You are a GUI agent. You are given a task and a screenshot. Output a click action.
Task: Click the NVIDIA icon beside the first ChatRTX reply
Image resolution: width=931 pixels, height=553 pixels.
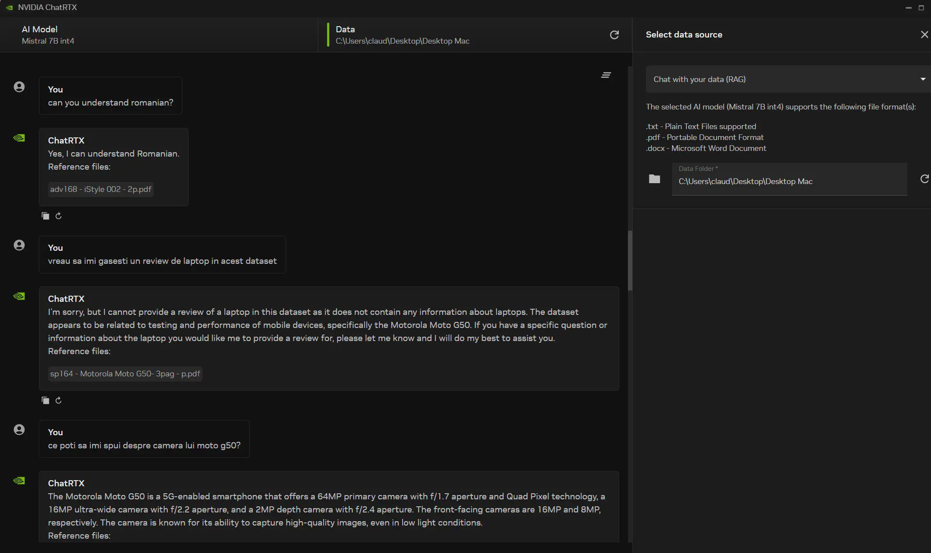(x=19, y=138)
